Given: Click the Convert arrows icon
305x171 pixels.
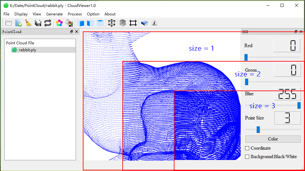Looking at the screenshot, I should [x=47, y=23].
